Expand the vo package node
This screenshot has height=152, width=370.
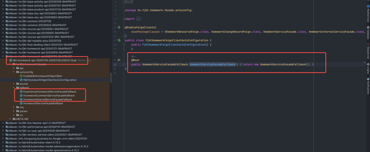(x=14, y=115)
